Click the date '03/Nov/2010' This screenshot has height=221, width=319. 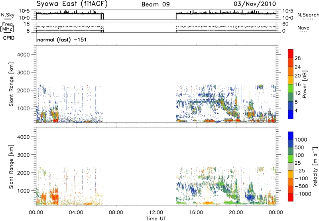pyautogui.click(x=255, y=4)
